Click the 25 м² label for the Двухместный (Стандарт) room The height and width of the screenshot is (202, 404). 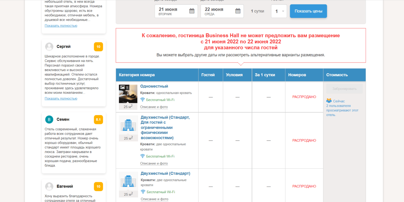coord(128,194)
